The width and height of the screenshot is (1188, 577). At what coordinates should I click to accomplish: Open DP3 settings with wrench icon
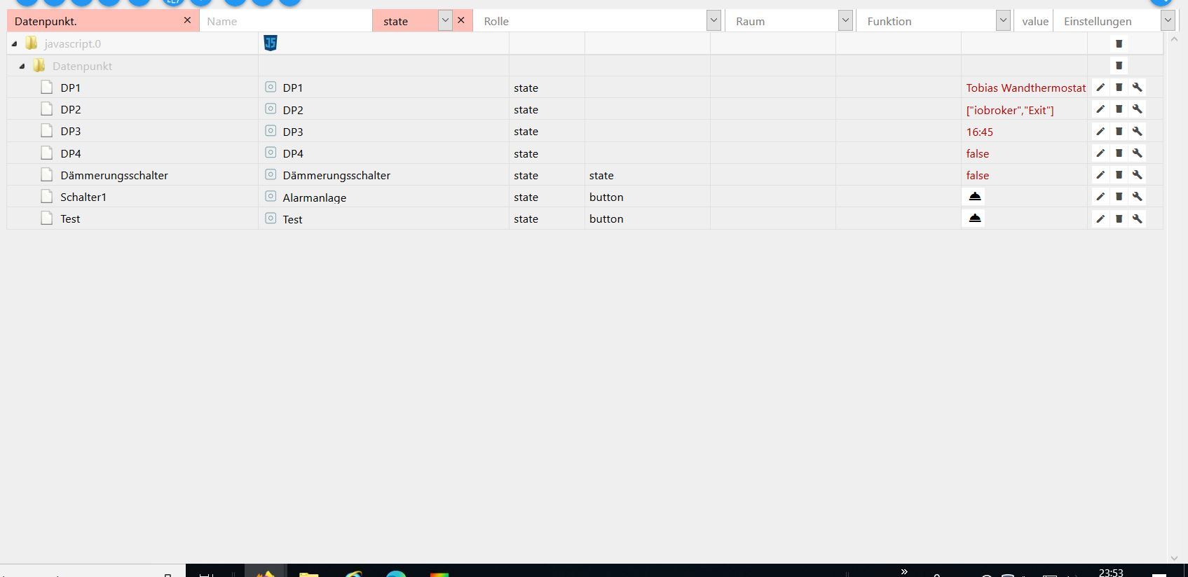[1137, 131]
